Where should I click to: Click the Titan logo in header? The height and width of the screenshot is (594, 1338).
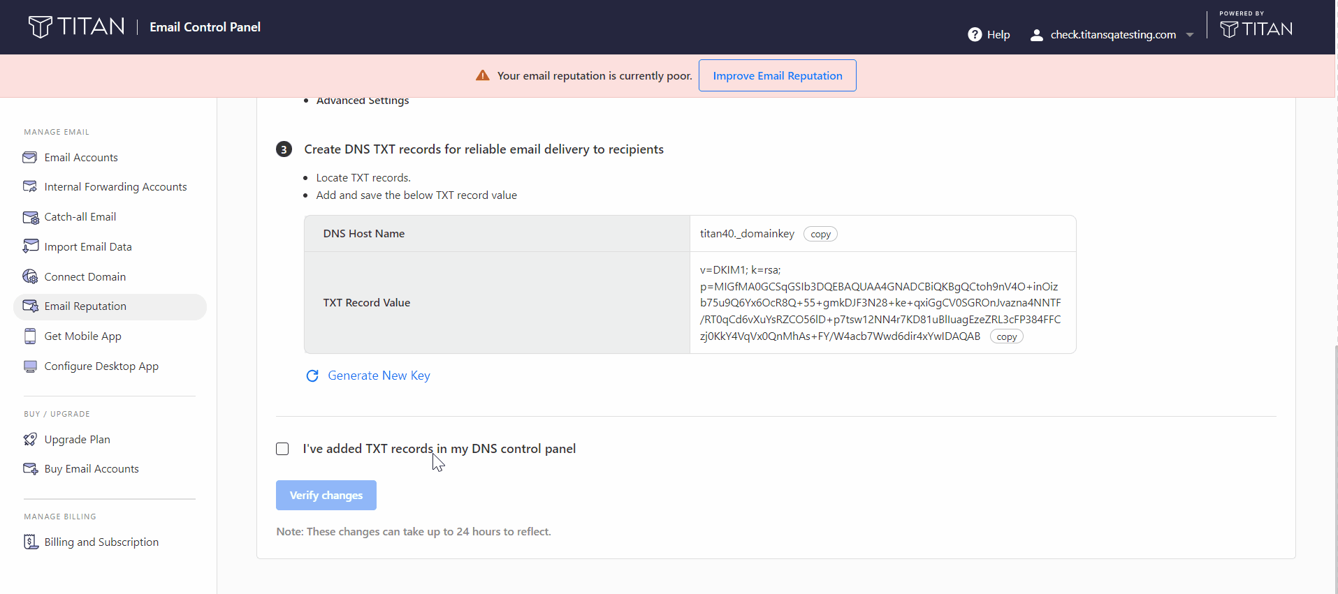click(76, 27)
